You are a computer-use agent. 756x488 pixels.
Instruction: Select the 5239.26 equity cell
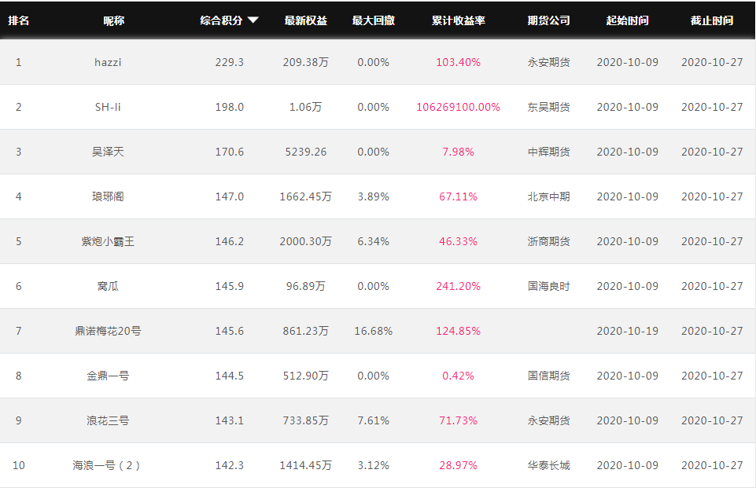[306, 152]
